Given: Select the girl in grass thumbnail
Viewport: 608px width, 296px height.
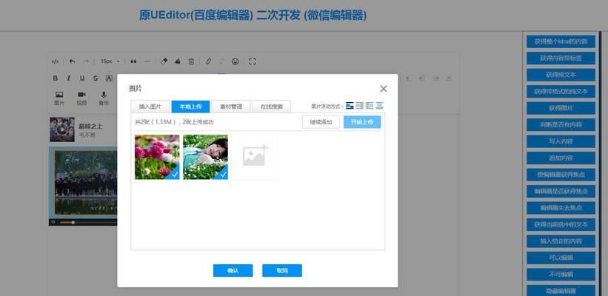Looking at the screenshot, I should (206, 157).
